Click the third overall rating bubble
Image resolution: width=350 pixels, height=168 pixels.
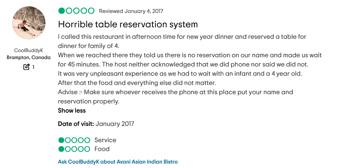(x=76, y=11)
